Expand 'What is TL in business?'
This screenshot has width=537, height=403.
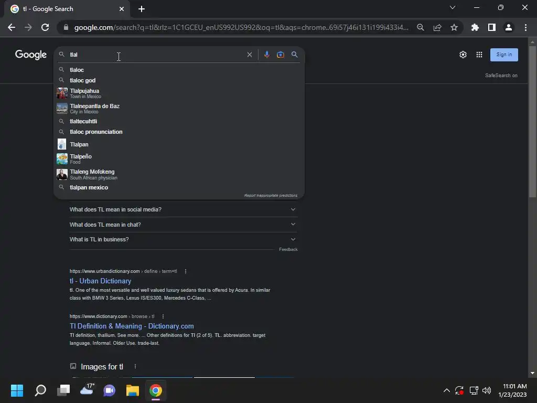click(x=184, y=239)
